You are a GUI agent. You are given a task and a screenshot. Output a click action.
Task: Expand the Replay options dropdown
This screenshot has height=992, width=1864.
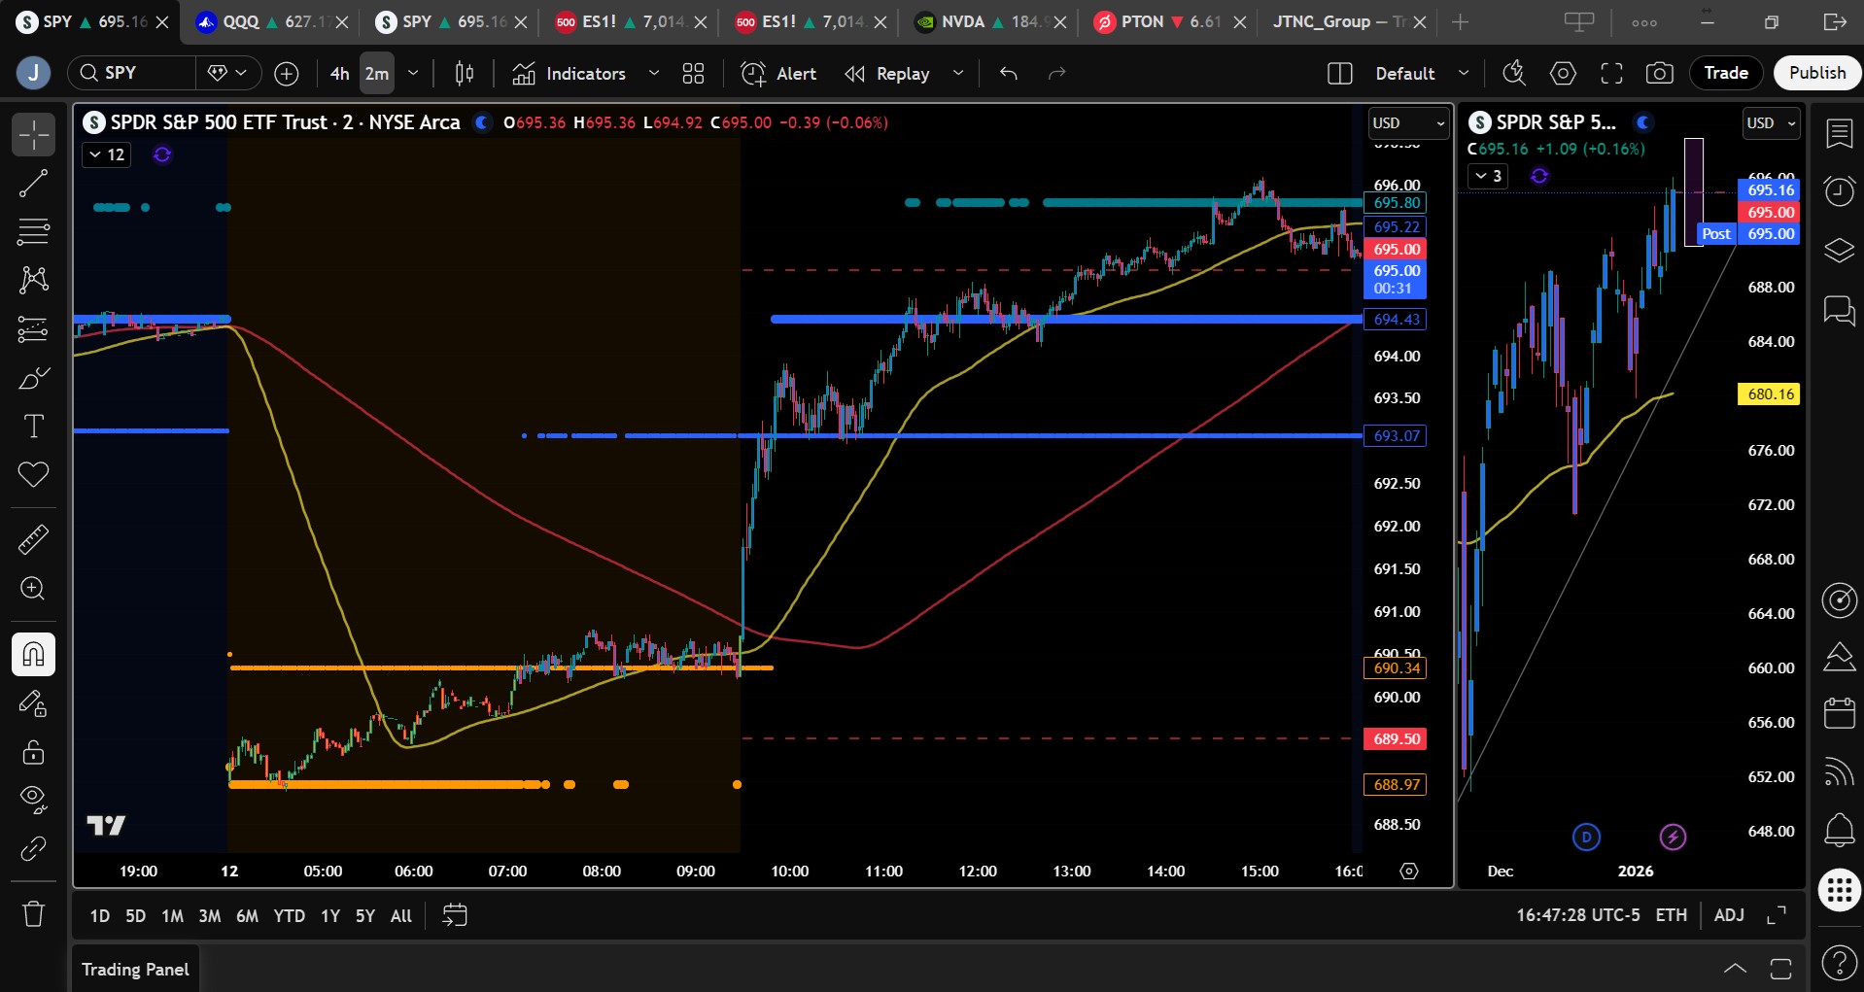(x=958, y=73)
